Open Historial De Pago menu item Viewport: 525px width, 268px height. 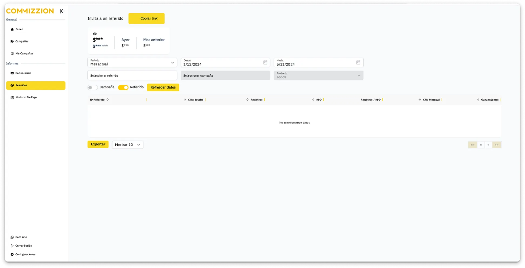click(36, 98)
